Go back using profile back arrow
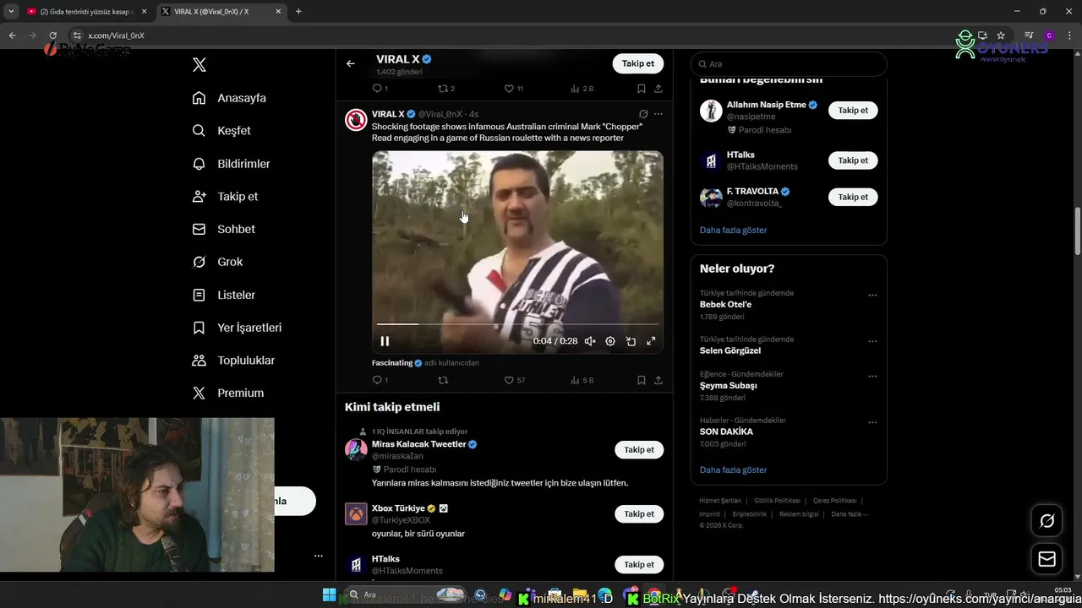The width and height of the screenshot is (1082, 608). [351, 63]
